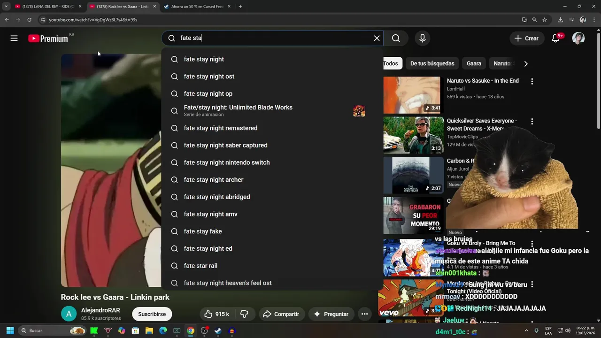Open the YouTube hamburger guide menu
601x338 pixels.
pyautogui.click(x=14, y=38)
